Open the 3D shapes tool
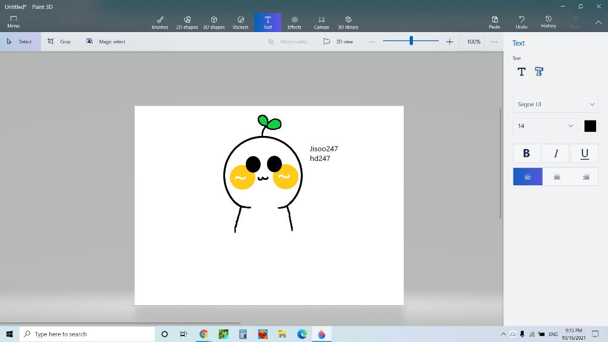 (214, 23)
